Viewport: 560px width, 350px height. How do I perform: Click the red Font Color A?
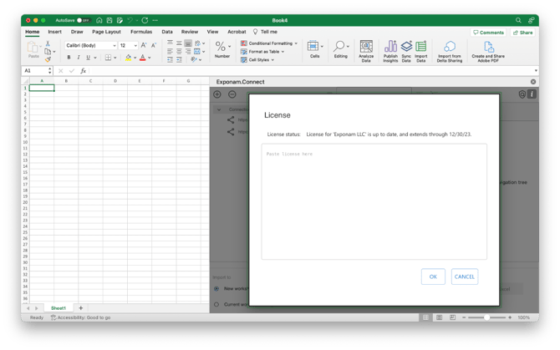tap(142, 58)
